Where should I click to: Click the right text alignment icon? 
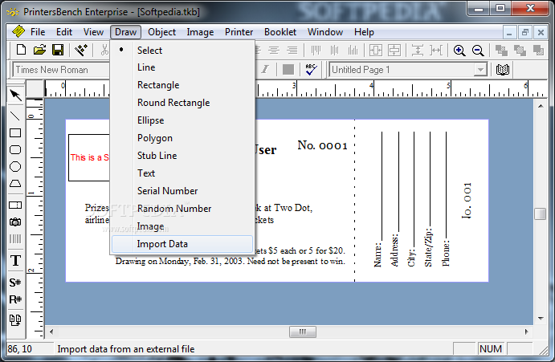[x=292, y=51]
